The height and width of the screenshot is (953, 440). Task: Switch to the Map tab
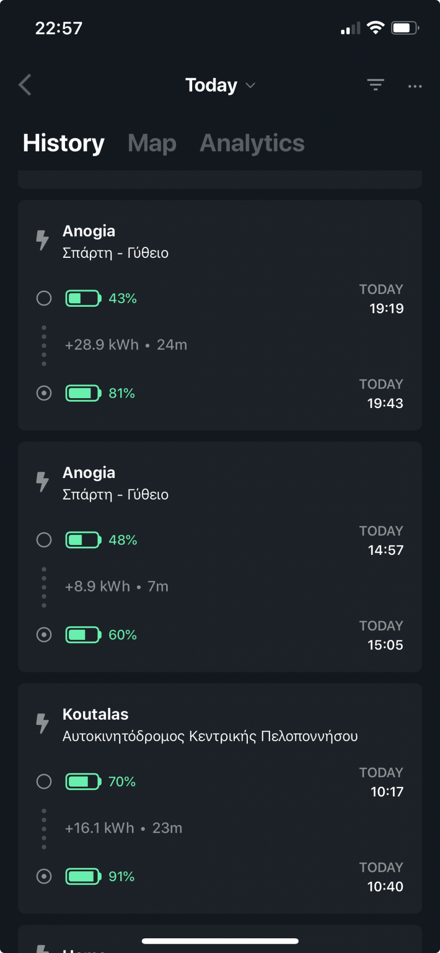(x=152, y=143)
